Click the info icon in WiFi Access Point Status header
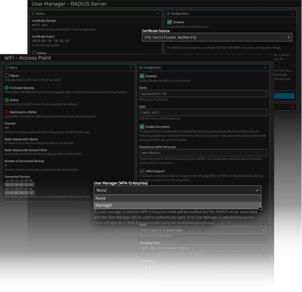Screen dimensions: 302x292 (x=6, y=67)
